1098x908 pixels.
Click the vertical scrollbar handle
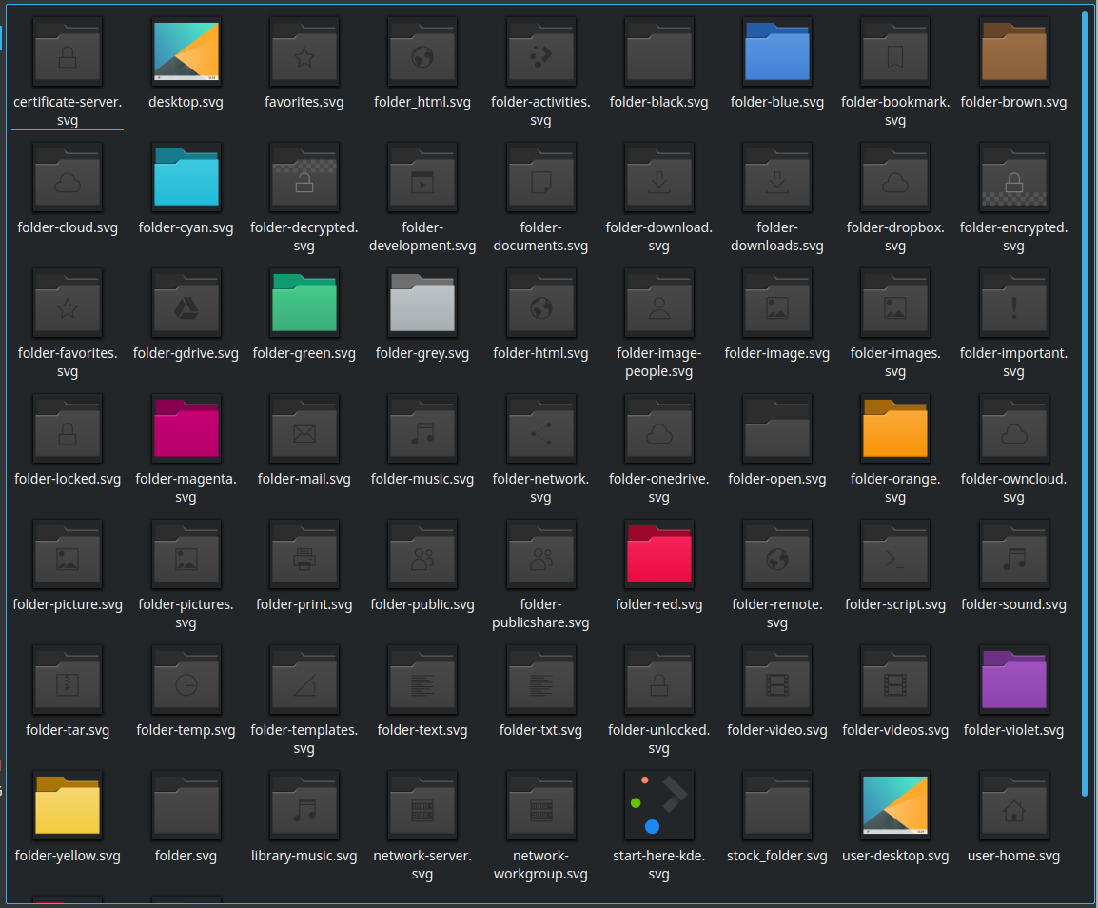coord(1085,405)
